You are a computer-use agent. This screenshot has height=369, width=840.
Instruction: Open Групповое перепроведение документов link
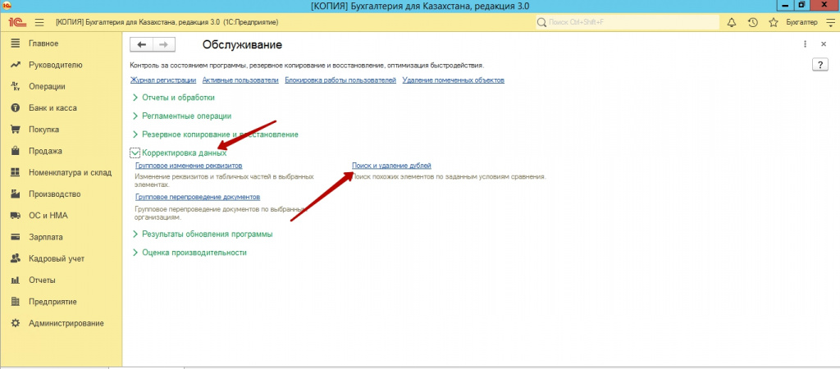click(198, 197)
